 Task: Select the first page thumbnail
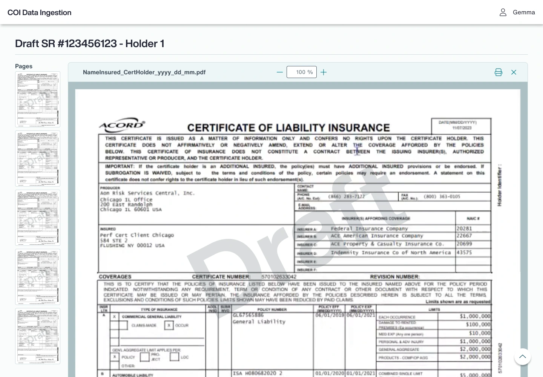[38, 100]
